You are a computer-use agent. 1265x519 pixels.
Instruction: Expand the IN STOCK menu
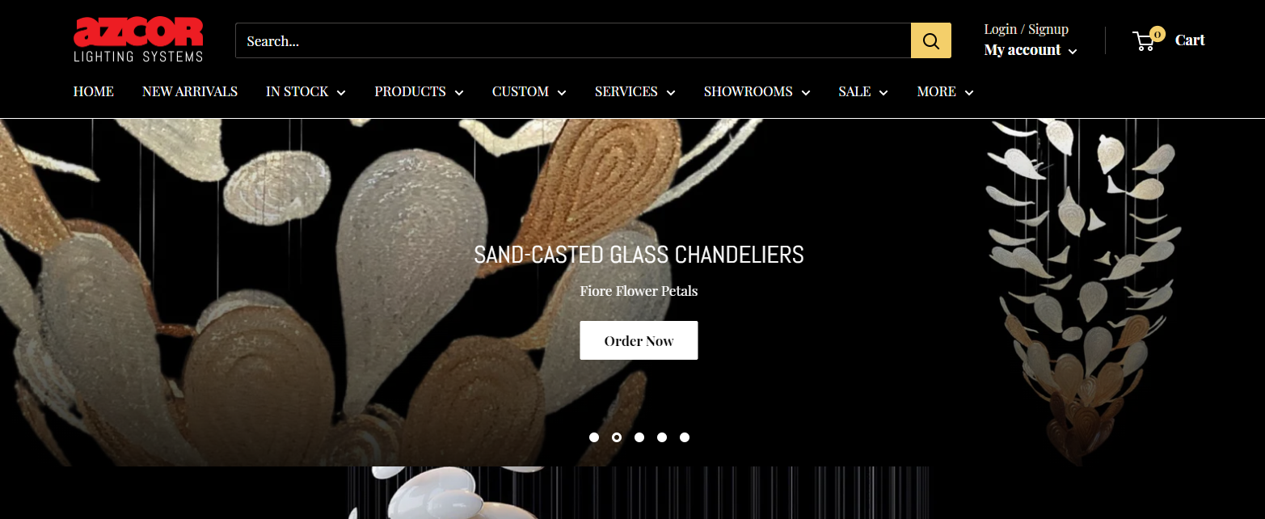point(306,92)
